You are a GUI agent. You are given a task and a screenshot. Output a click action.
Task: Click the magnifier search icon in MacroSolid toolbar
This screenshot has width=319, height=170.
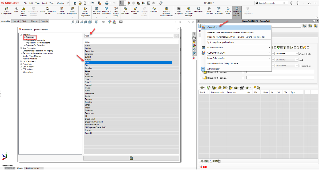pyautogui.click(x=259, y=88)
